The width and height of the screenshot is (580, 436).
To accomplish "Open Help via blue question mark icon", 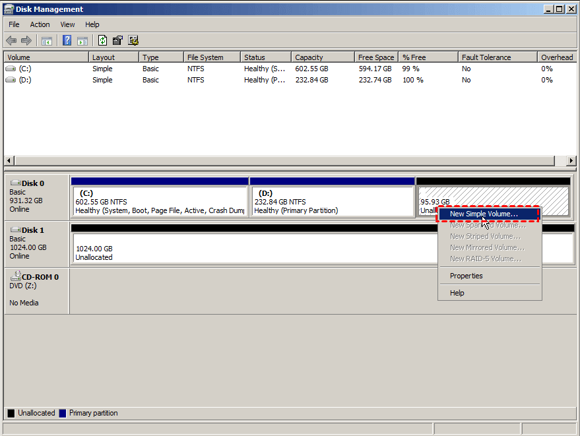I will pos(67,40).
